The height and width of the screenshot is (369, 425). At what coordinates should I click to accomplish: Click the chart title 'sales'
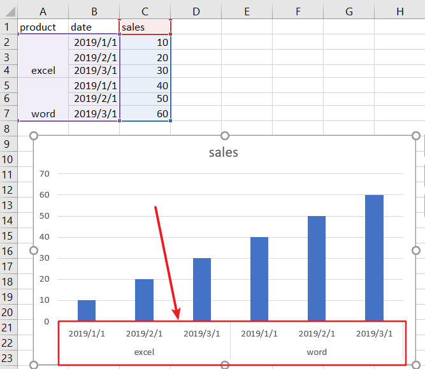(224, 152)
